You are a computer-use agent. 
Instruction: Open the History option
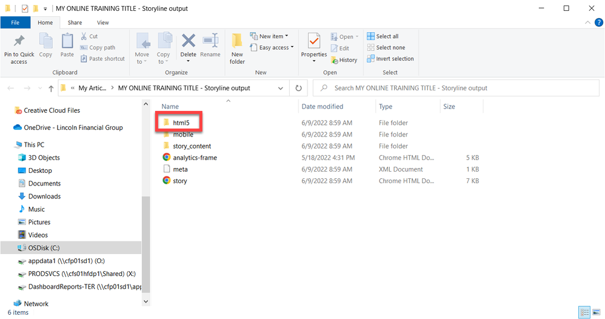point(344,60)
